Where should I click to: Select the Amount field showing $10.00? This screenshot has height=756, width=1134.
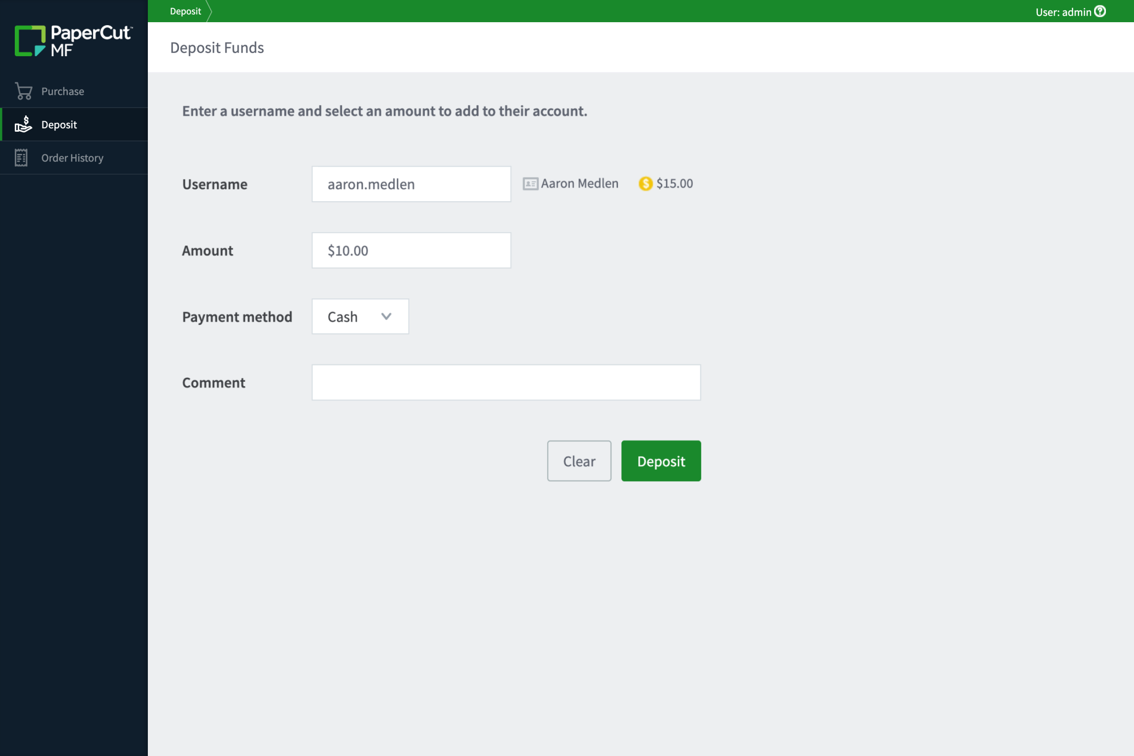411,250
